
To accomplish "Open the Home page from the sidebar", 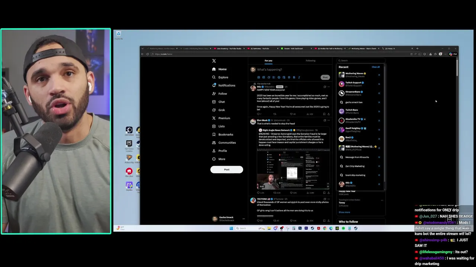I will (x=219, y=69).
